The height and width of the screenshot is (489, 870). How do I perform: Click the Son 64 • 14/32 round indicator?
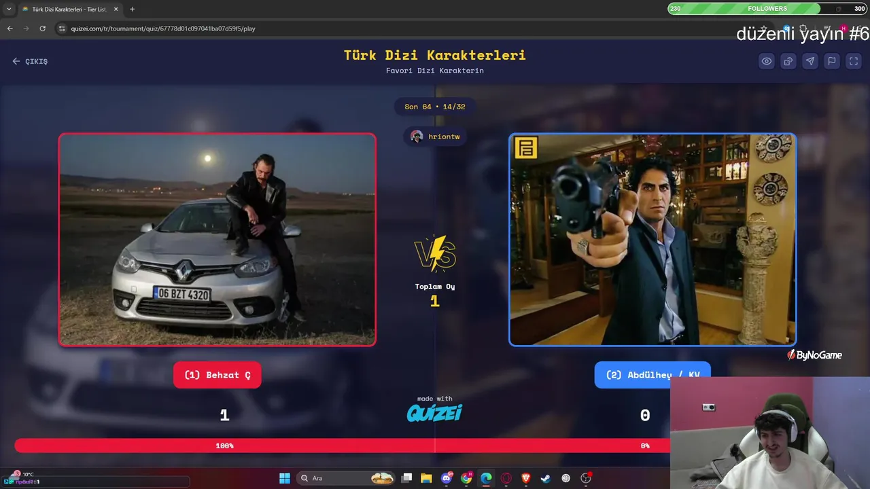[435, 107]
